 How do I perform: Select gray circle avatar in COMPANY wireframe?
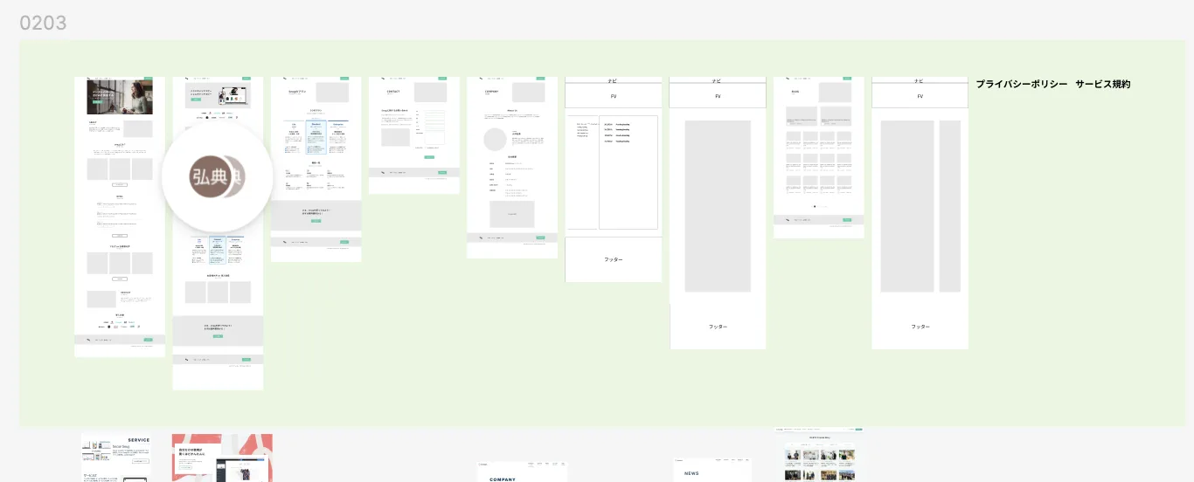(x=496, y=140)
